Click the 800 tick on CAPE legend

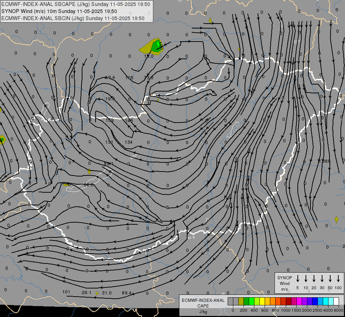[275, 310]
